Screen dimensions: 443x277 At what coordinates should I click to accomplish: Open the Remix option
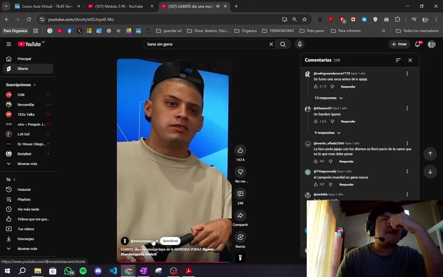point(240,237)
